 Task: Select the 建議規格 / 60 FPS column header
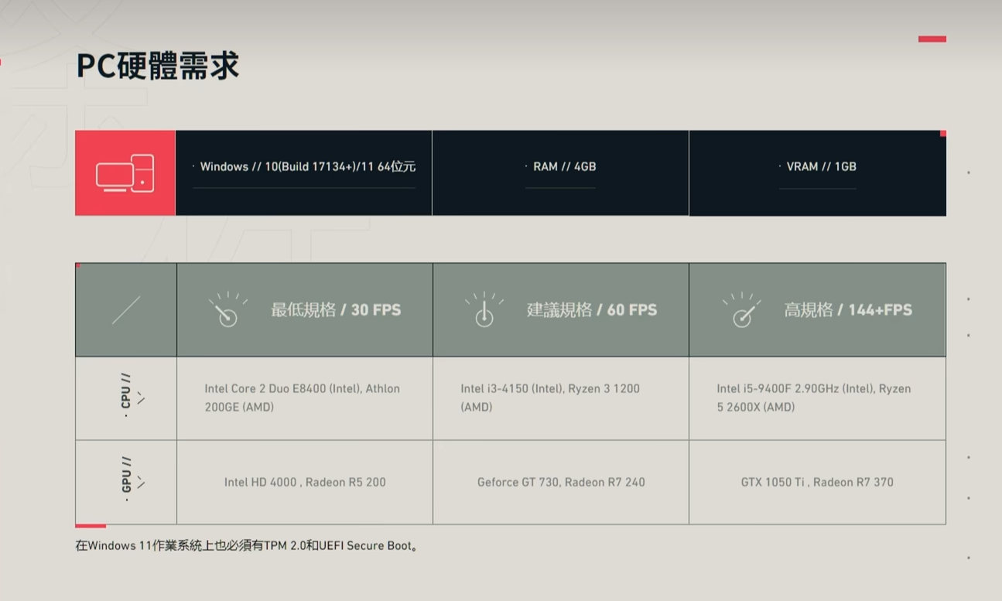coord(561,310)
